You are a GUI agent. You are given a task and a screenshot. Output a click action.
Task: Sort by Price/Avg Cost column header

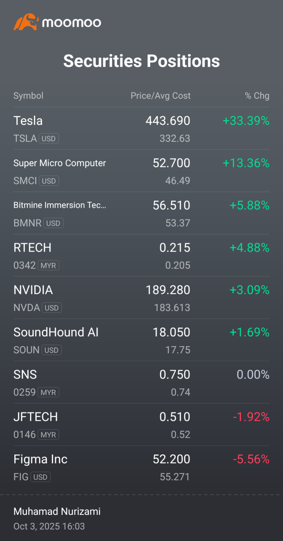pos(161,96)
